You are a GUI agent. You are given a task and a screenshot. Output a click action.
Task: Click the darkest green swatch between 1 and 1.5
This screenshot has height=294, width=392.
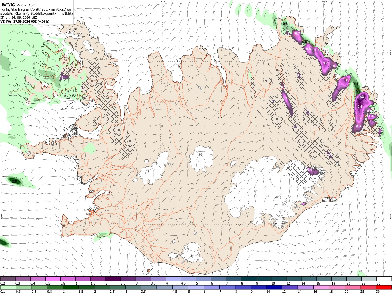(x=71, y=288)
